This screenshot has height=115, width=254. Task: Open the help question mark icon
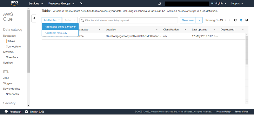click(x=247, y=20)
